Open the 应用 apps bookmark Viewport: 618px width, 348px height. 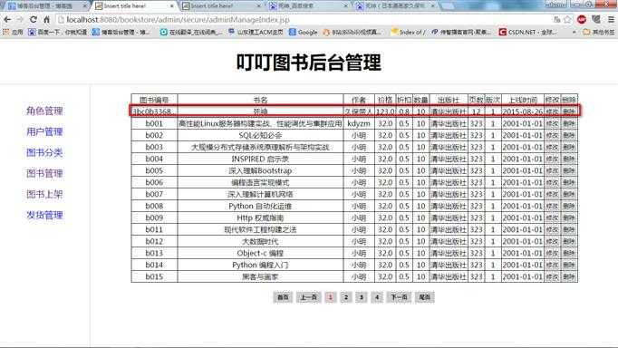[x=13, y=32]
